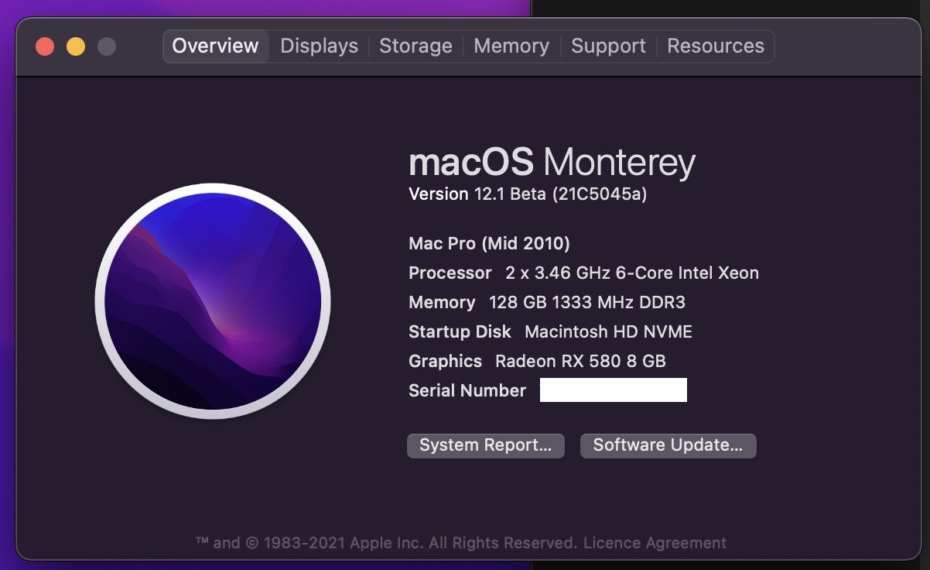This screenshot has height=570, width=930.
Task: Click the Startup Disk label
Action: click(x=460, y=331)
